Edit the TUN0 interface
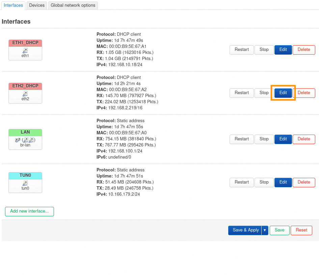 click(283, 182)
